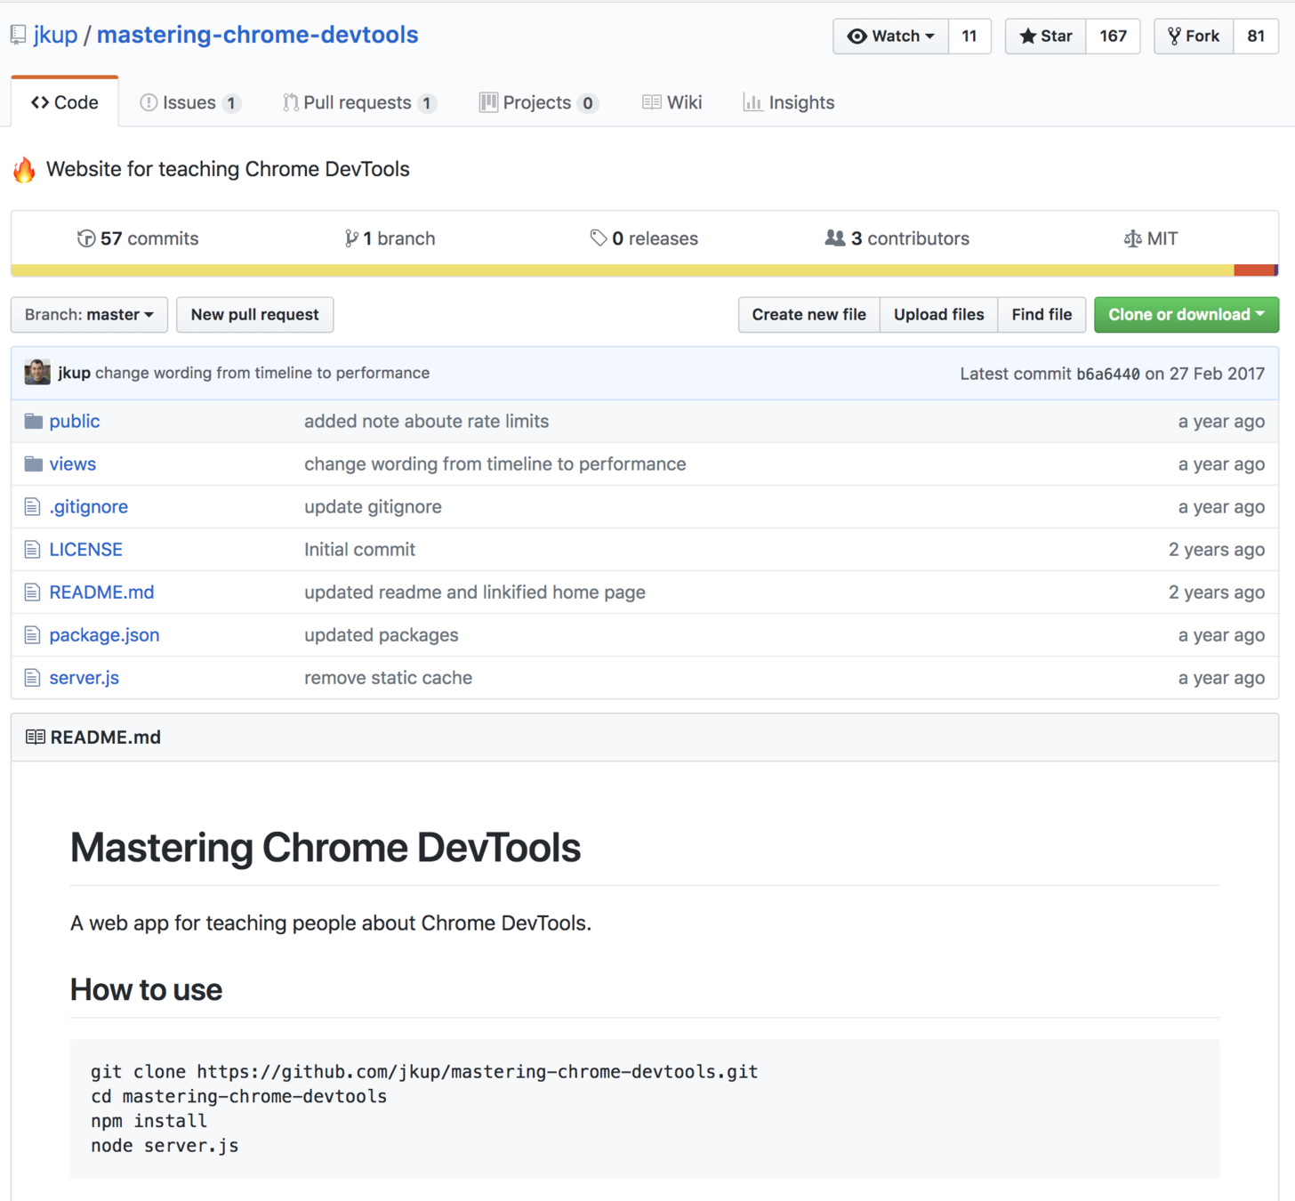This screenshot has width=1295, height=1201.
Task: Open the .gitignore file
Action: (x=89, y=506)
